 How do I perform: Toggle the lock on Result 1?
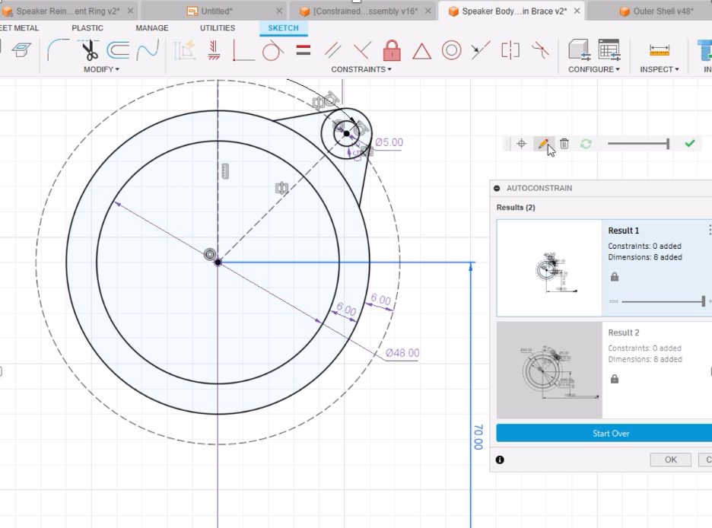(x=615, y=278)
